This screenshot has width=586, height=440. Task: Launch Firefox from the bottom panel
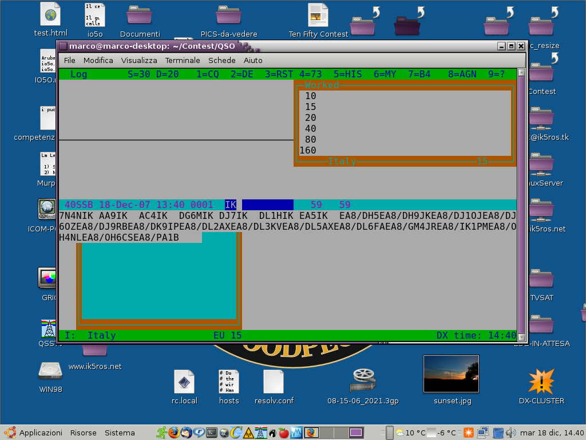174,433
